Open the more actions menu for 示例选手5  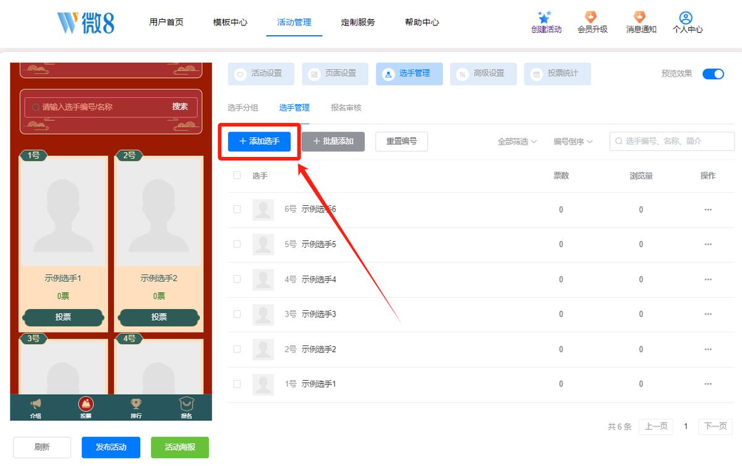708,244
